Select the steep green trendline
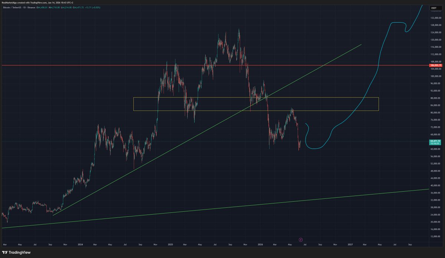The image size is (445, 258). [x=207, y=130]
